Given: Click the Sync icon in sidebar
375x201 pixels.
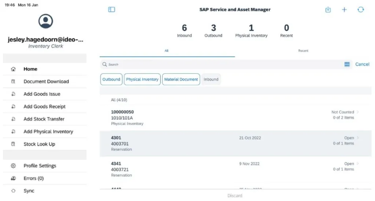Looking at the screenshot, I should 13,191.
